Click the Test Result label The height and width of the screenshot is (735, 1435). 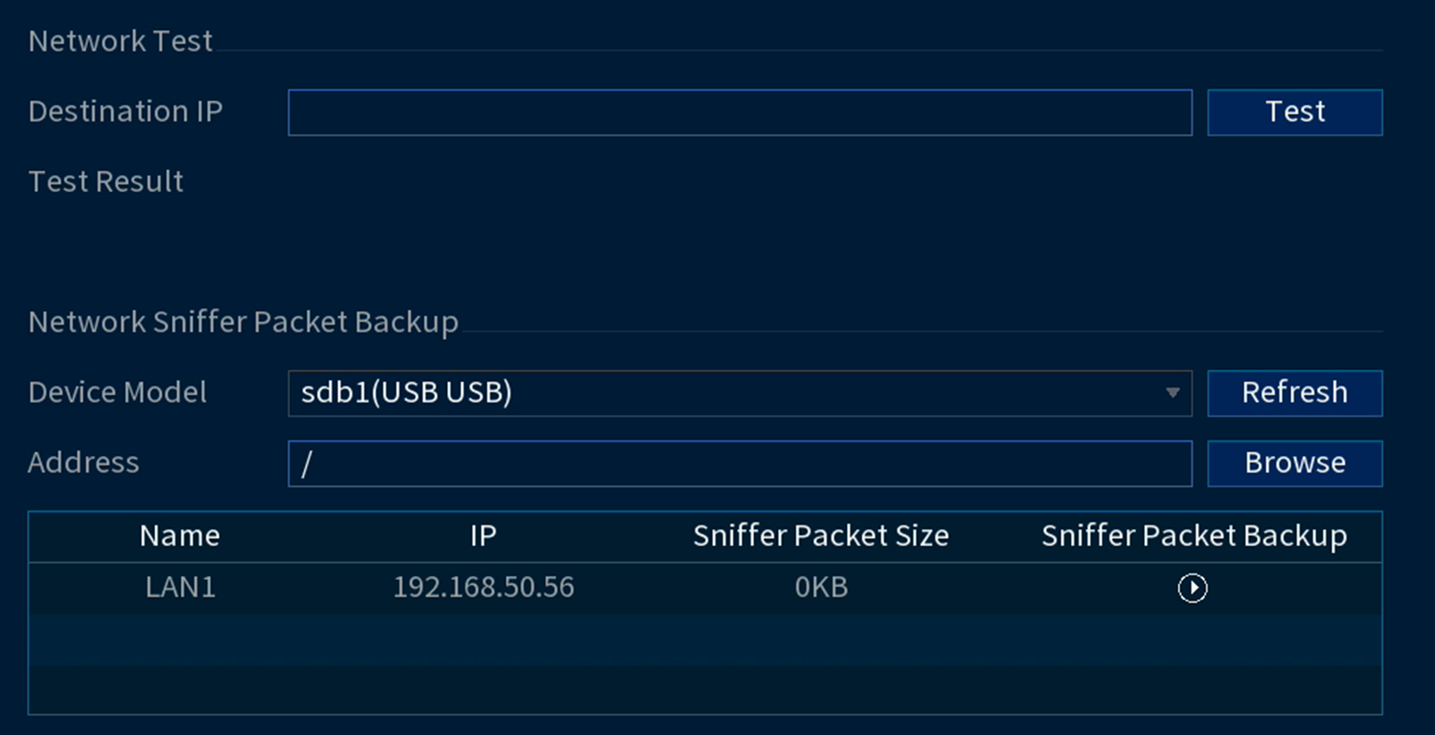click(106, 182)
